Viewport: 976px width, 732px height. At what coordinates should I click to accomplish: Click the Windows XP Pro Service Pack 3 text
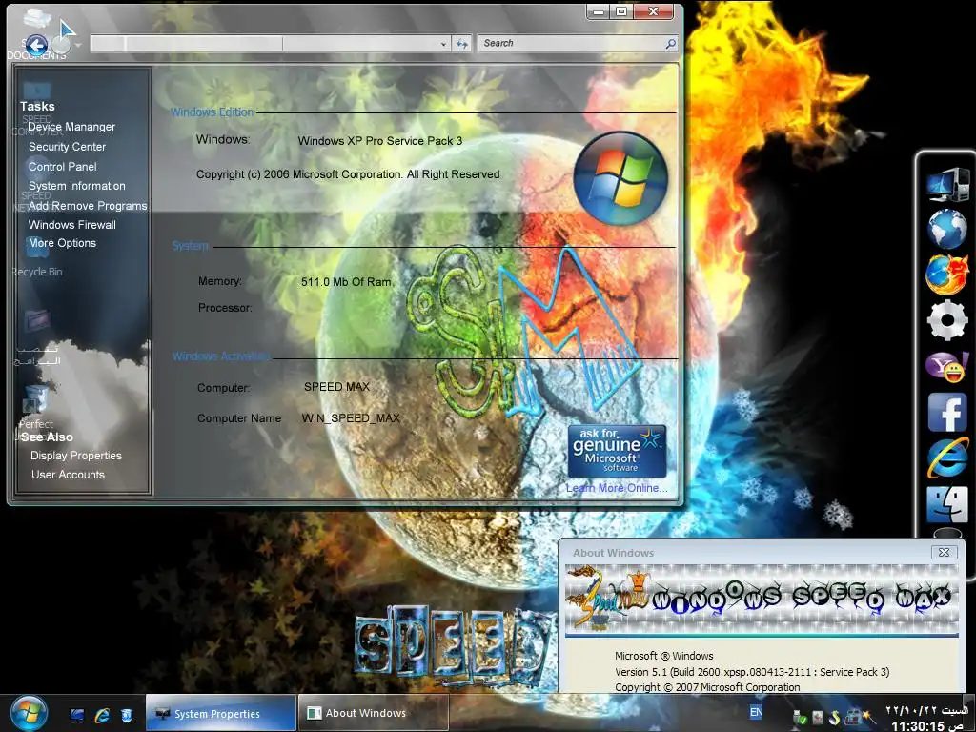click(379, 141)
